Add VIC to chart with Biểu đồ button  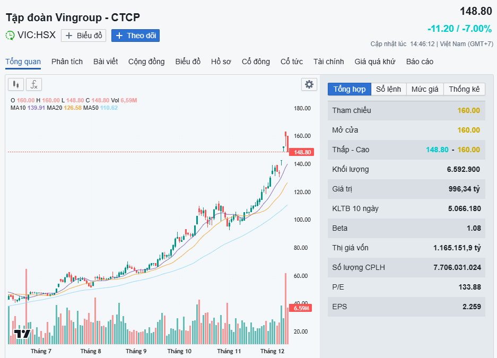coord(83,36)
